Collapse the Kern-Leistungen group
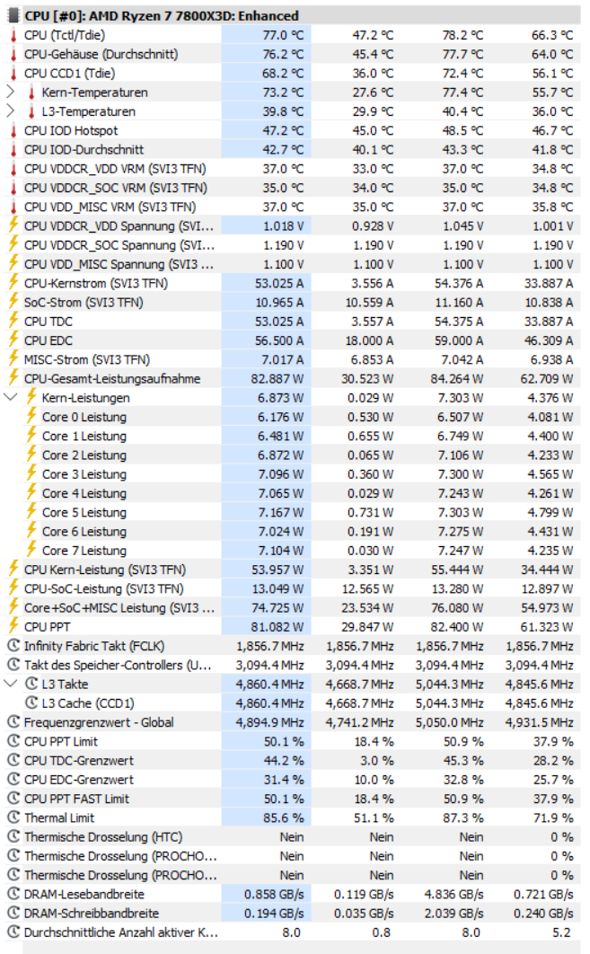 [11, 397]
